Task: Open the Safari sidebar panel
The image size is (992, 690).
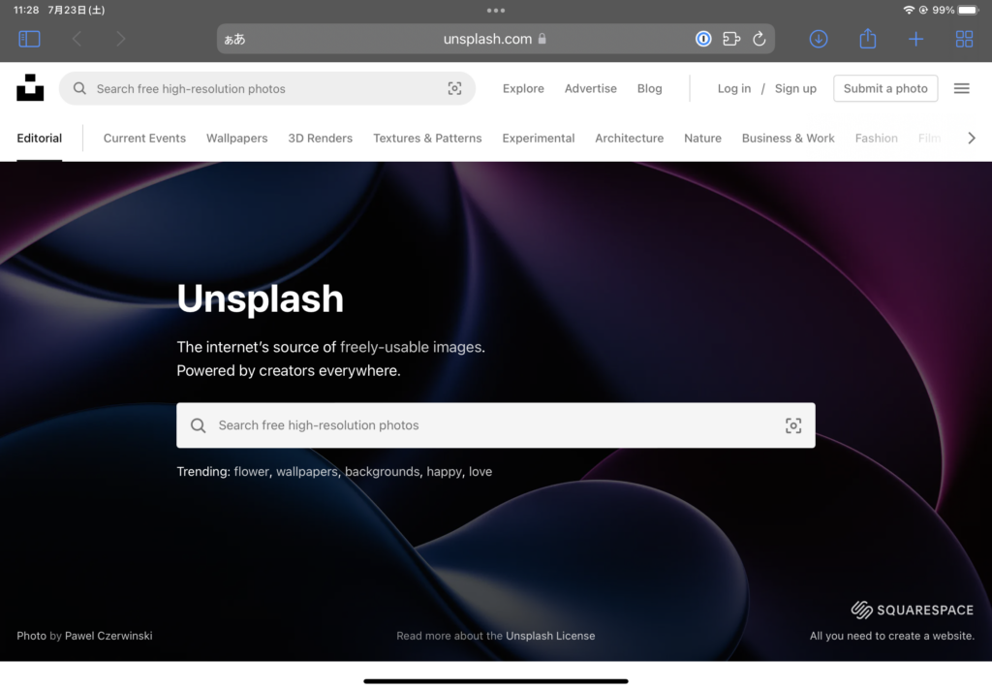Action: click(x=29, y=39)
